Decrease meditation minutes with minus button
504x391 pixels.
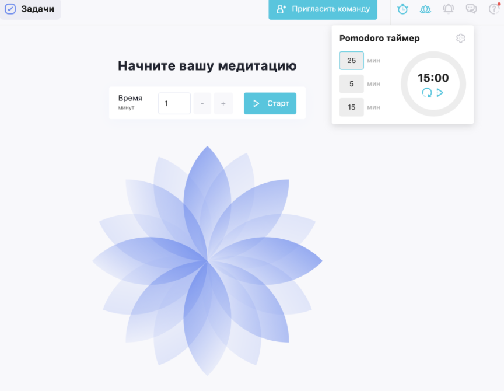(202, 103)
